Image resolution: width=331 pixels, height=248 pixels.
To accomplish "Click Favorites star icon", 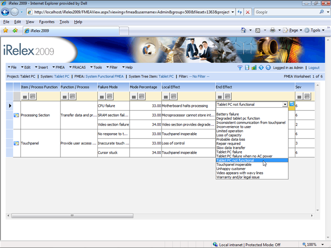I will (6, 31).
